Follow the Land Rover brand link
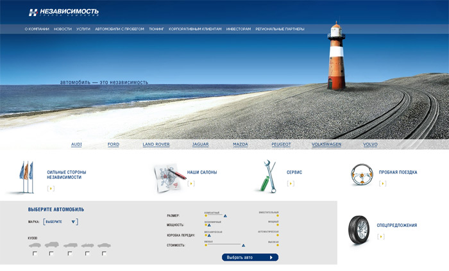449x271 pixels. (156, 144)
